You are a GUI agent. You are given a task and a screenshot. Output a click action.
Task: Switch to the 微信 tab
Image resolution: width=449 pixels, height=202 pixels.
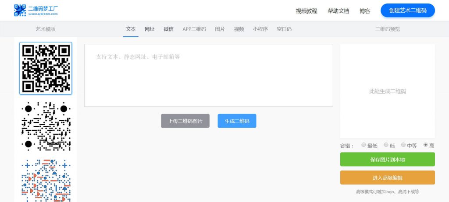tap(168, 29)
